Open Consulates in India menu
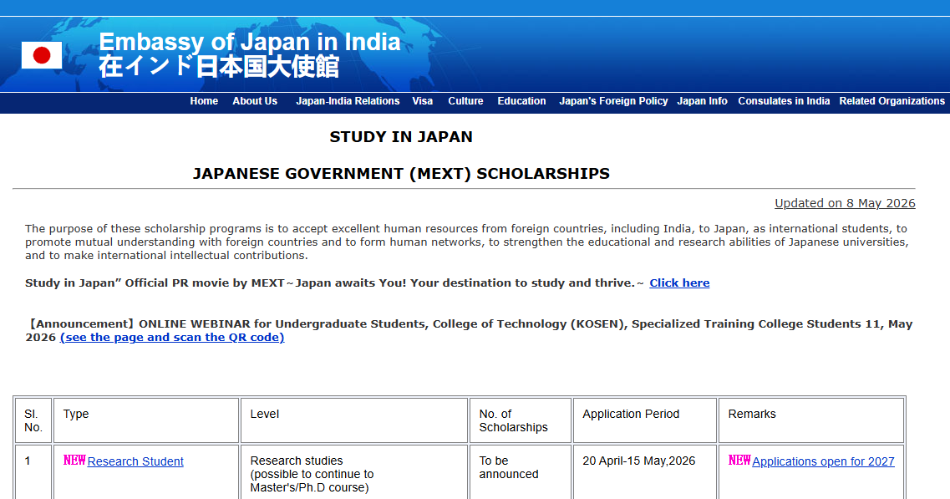 [x=784, y=101]
